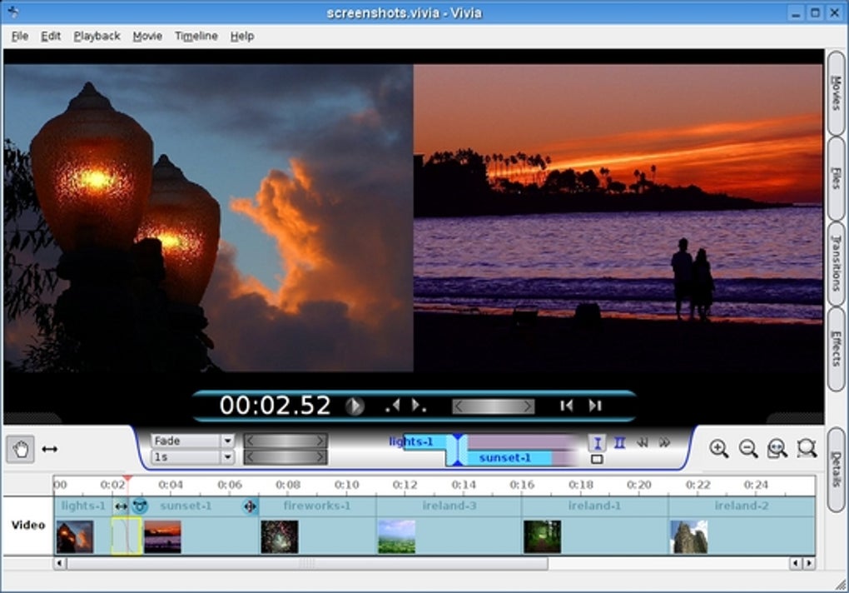
Task: Open the Transitions side tab
Action: coord(836,263)
